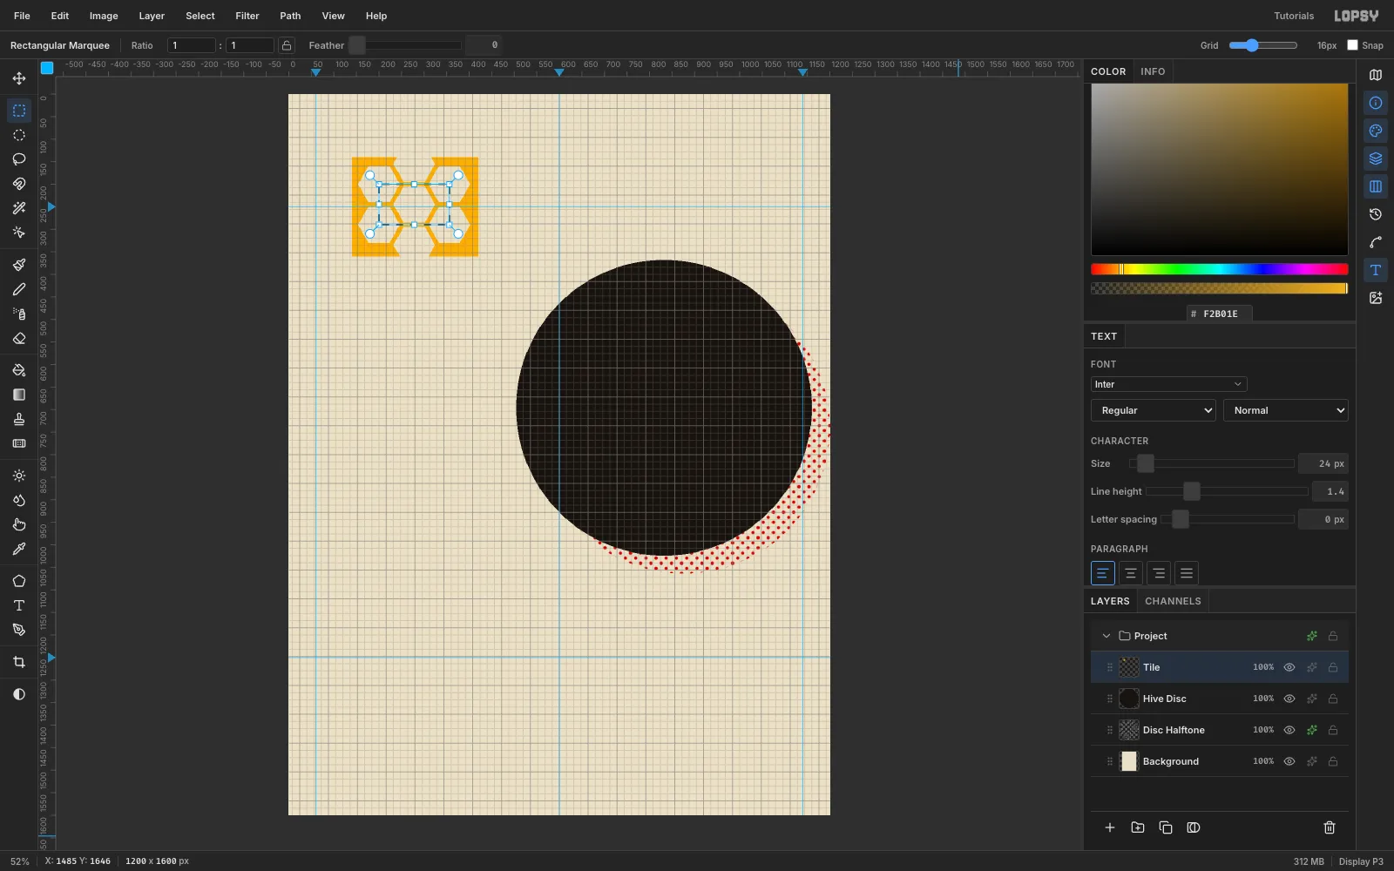
Task: Duplicate the selected layer
Action: point(1166,827)
